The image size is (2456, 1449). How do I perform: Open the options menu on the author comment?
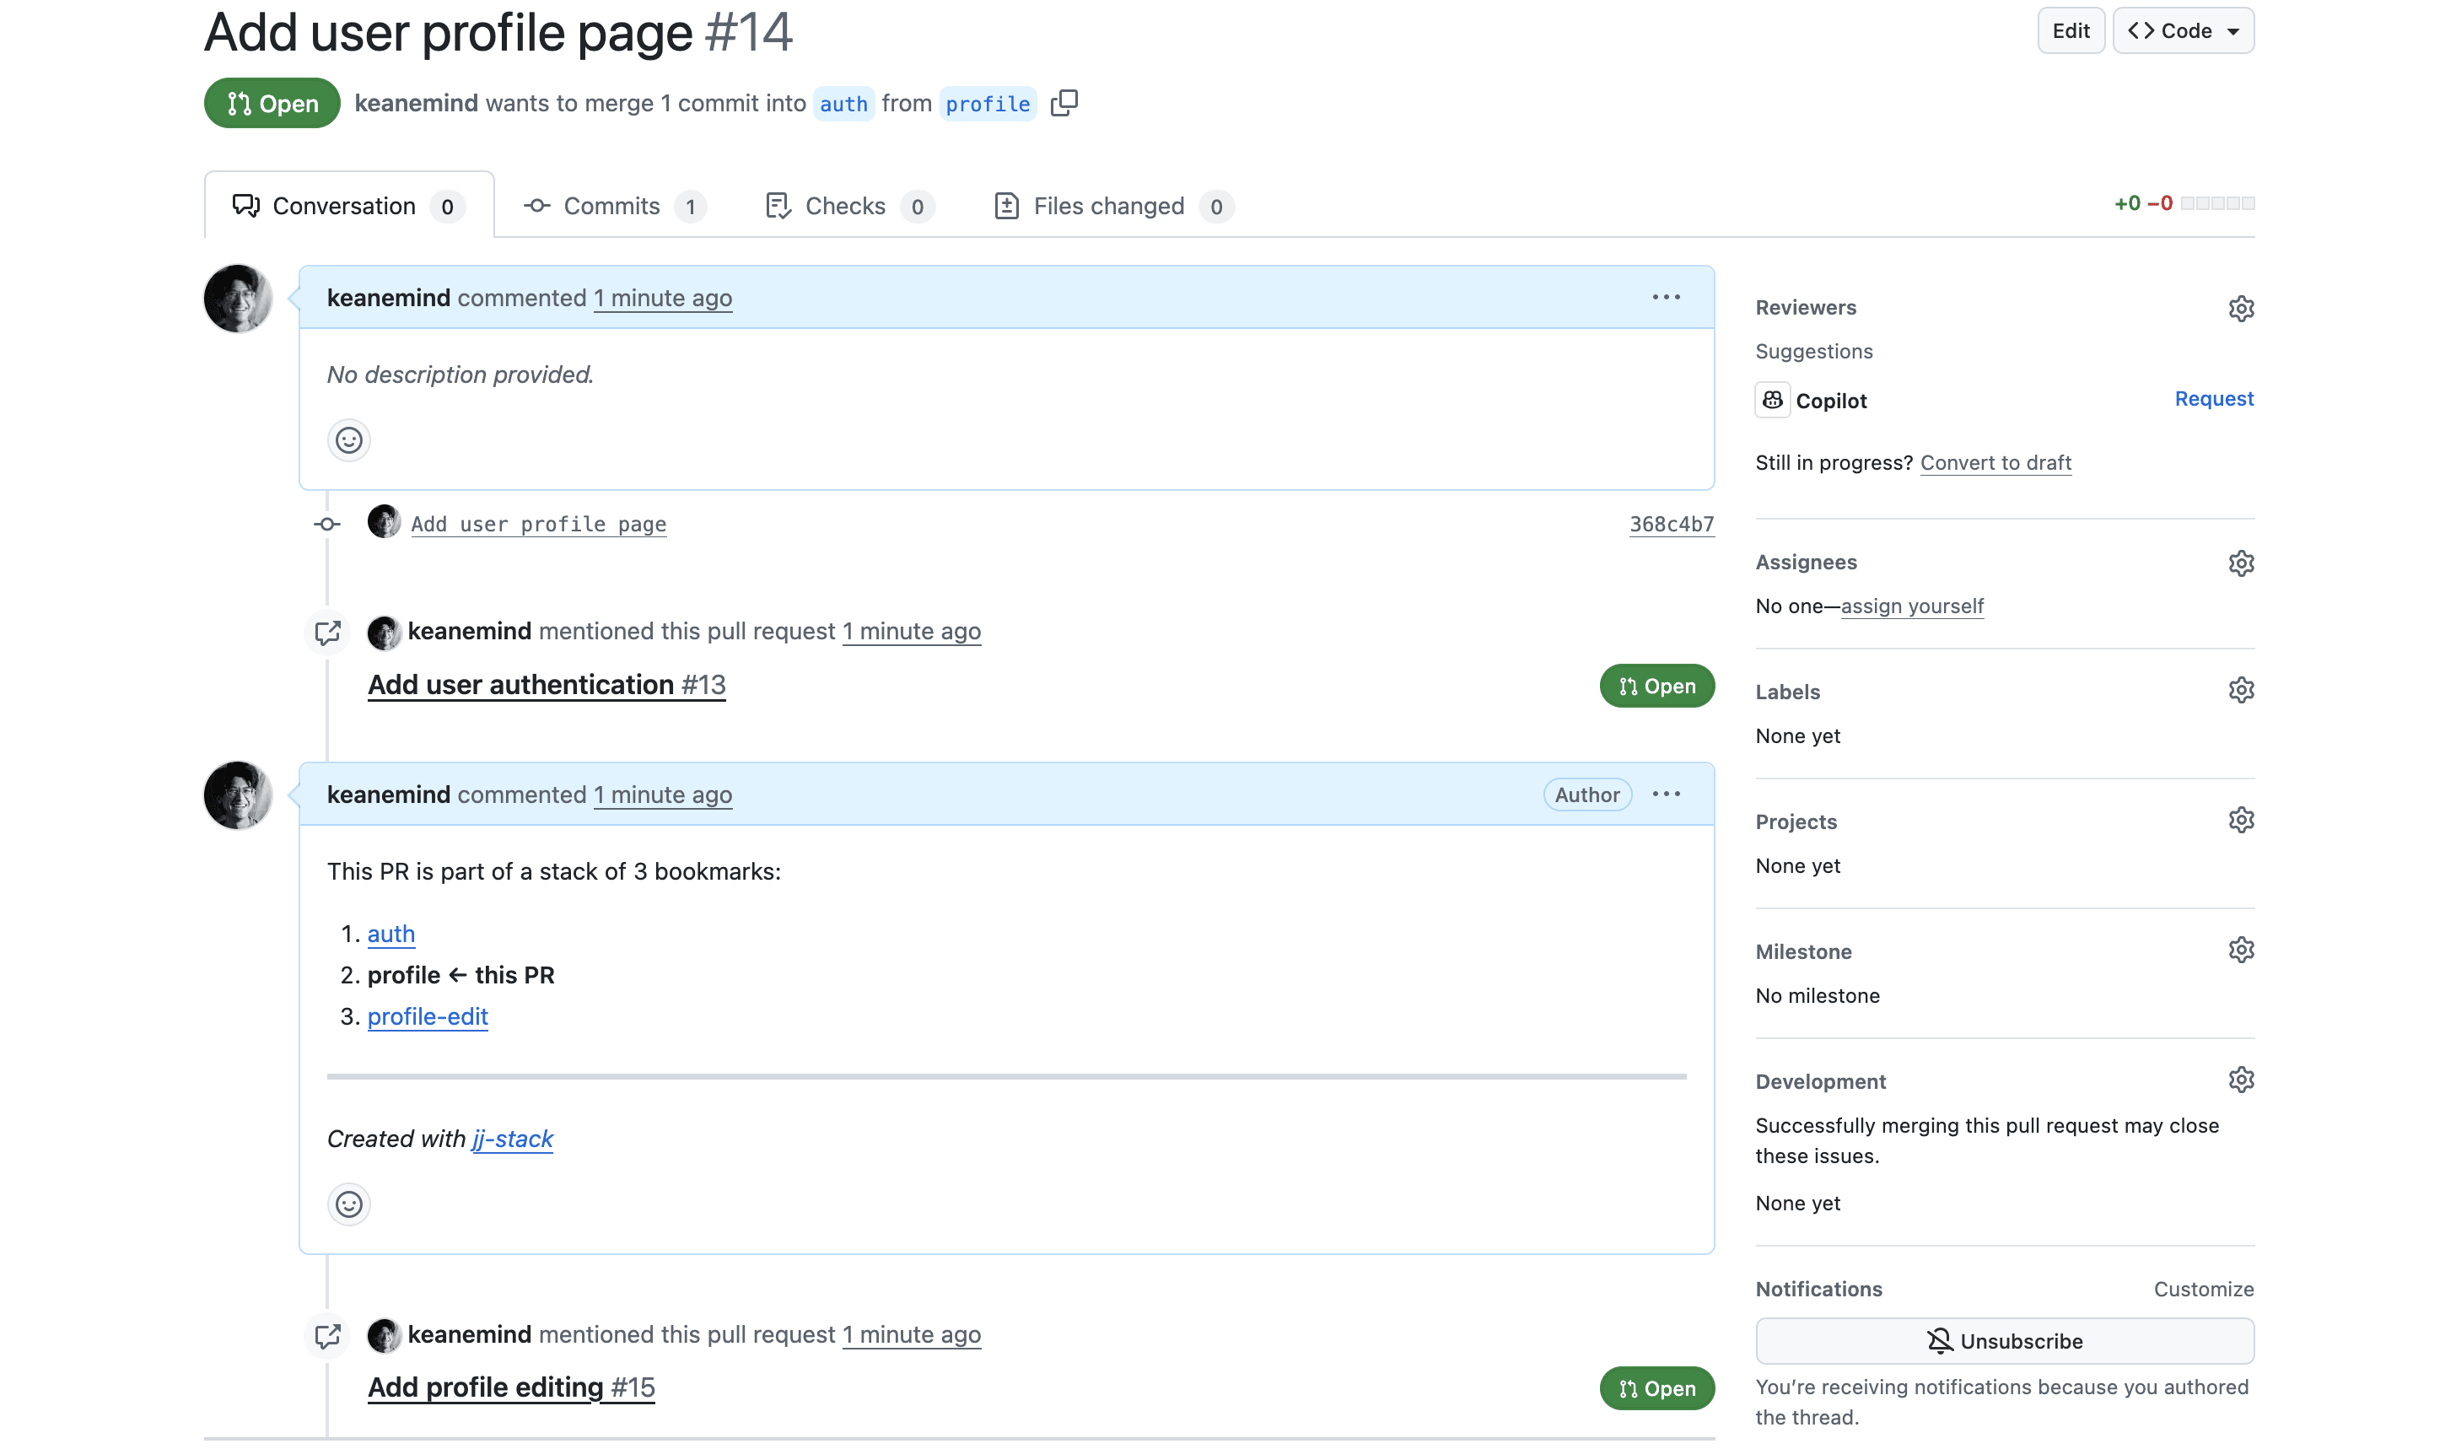tap(1667, 794)
